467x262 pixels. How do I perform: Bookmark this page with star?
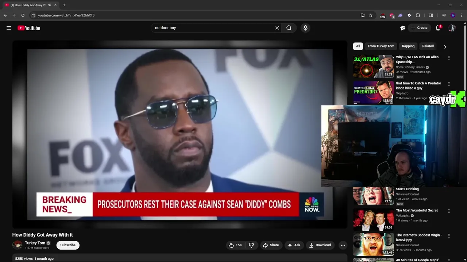[x=371, y=15]
